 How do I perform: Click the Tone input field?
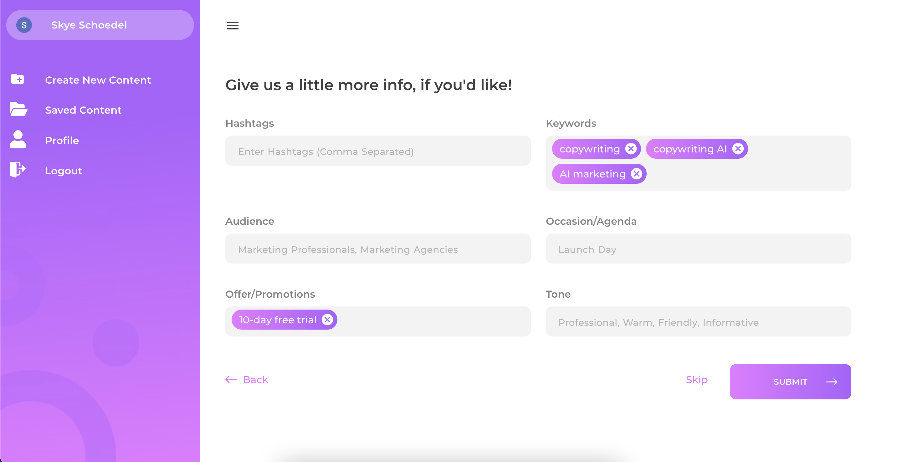coord(698,322)
